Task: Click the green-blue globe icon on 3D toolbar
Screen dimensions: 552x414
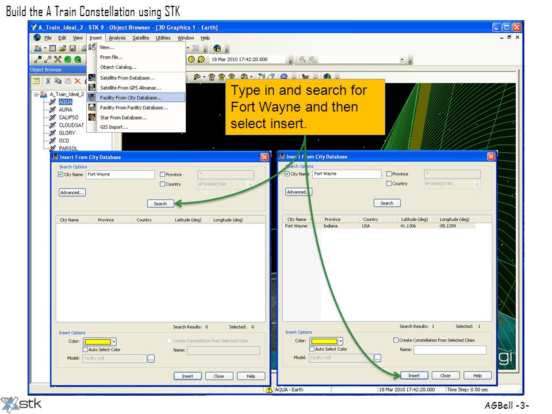Action: [x=327, y=76]
